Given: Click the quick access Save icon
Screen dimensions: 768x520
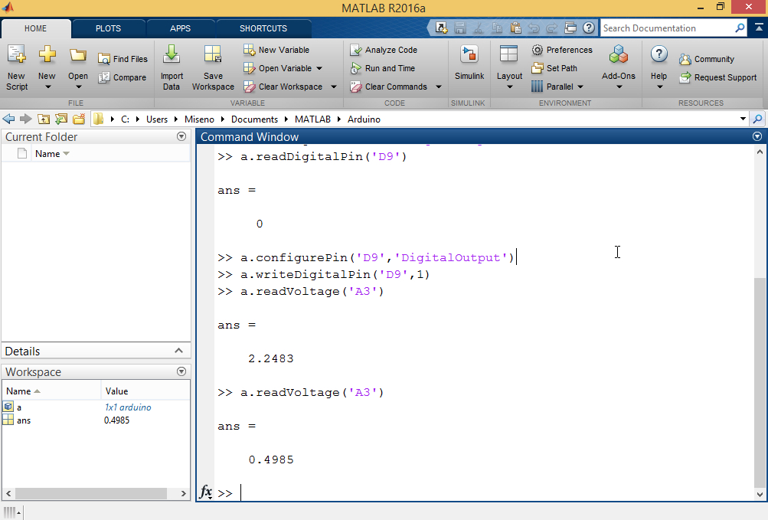Looking at the screenshot, I should tap(460, 28).
